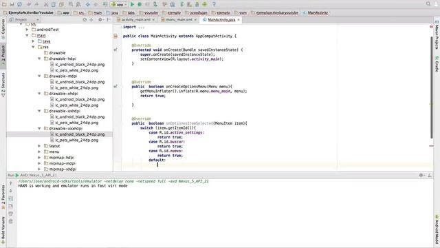
Task: Collapse the drawable-xxxhdpi folder
Action: (x=40, y=129)
